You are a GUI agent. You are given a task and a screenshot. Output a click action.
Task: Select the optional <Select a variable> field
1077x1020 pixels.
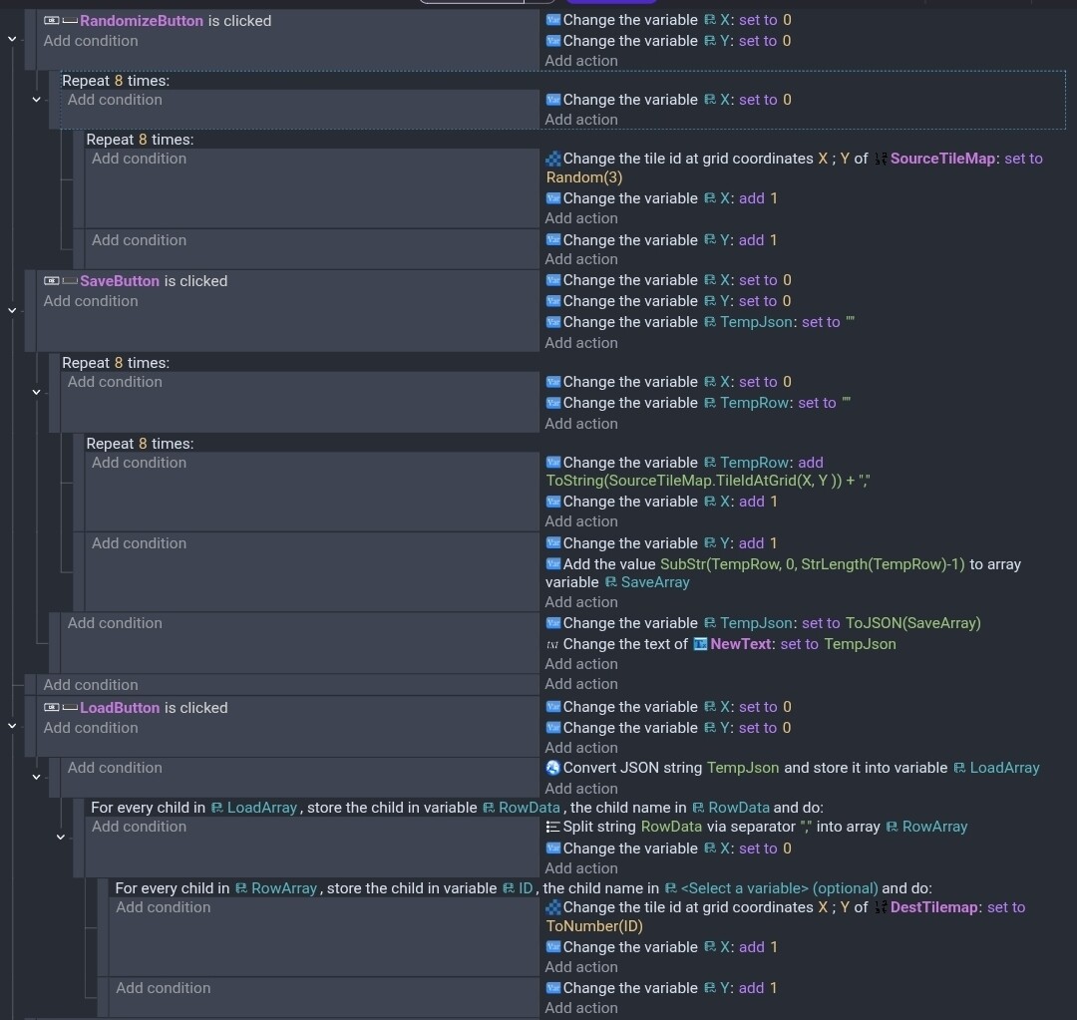point(779,888)
